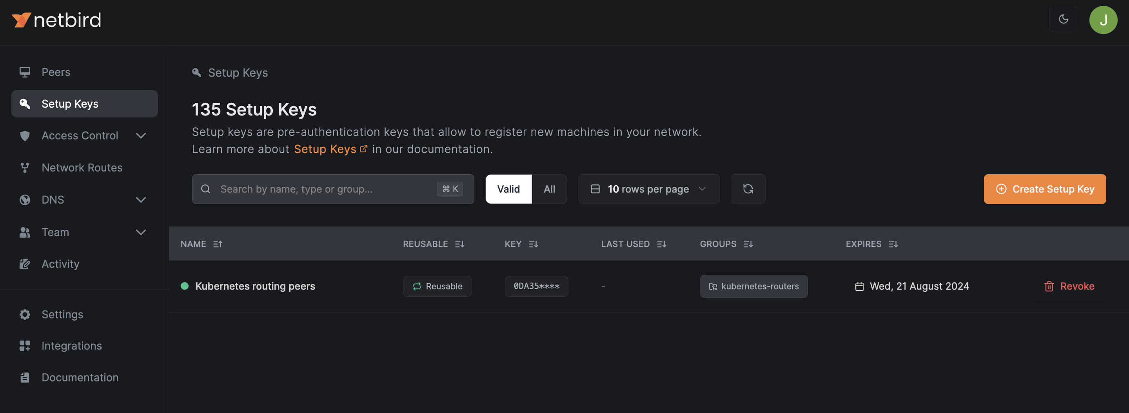
Task: Click the refresh table icon button
Action: 748,189
